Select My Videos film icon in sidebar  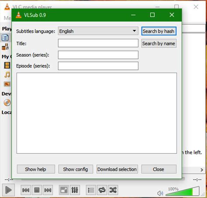[7, 65]
